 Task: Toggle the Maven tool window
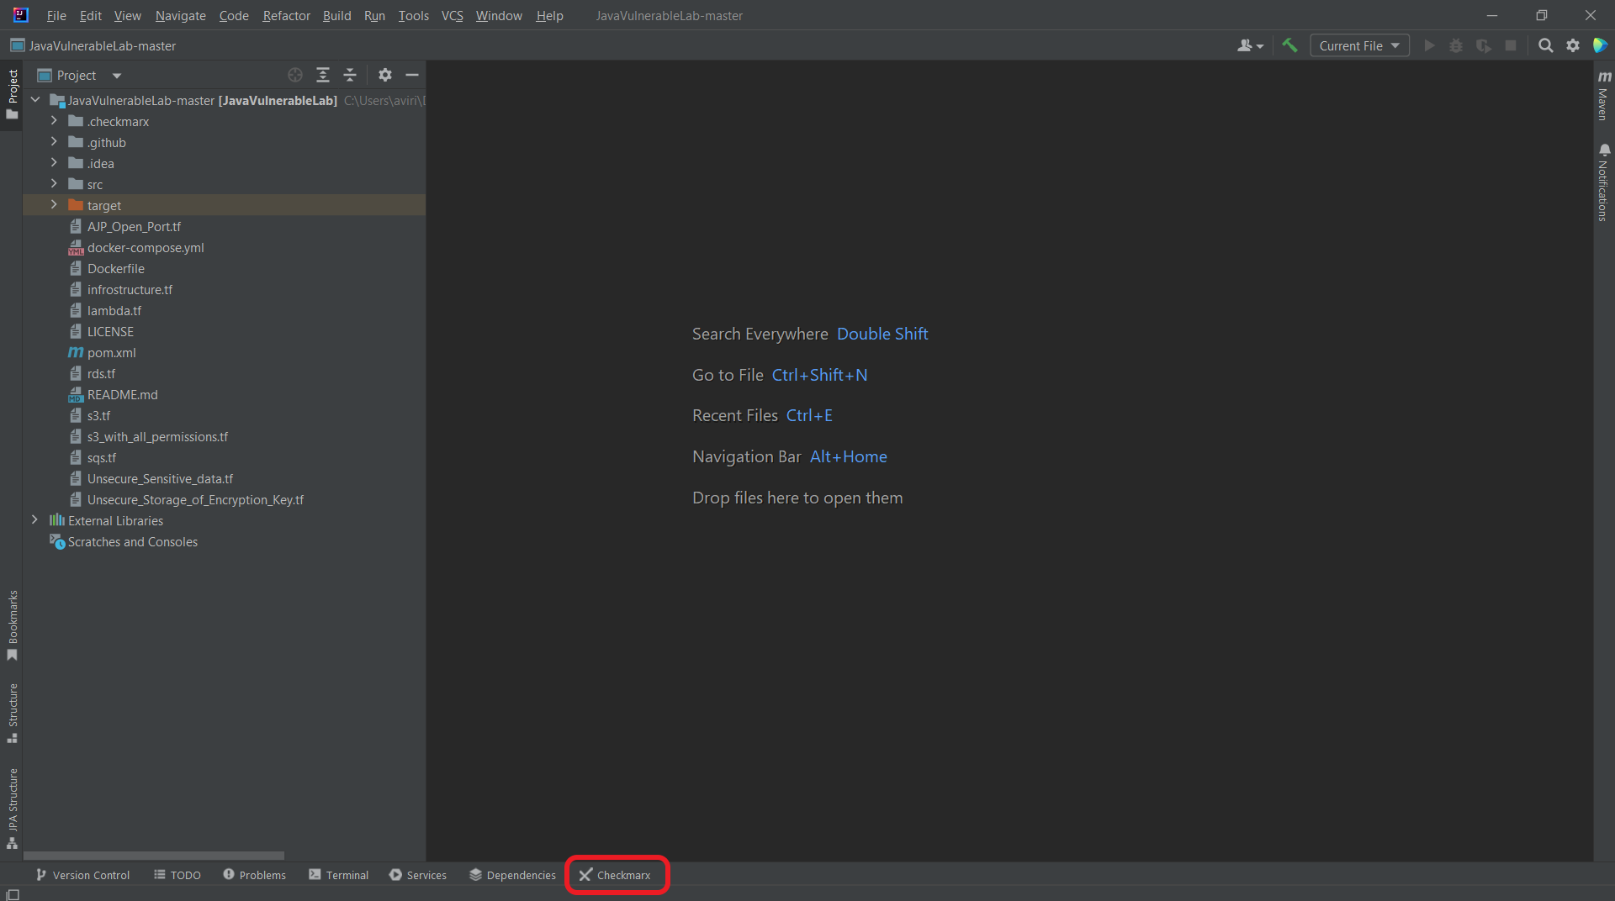[1603, 95]
